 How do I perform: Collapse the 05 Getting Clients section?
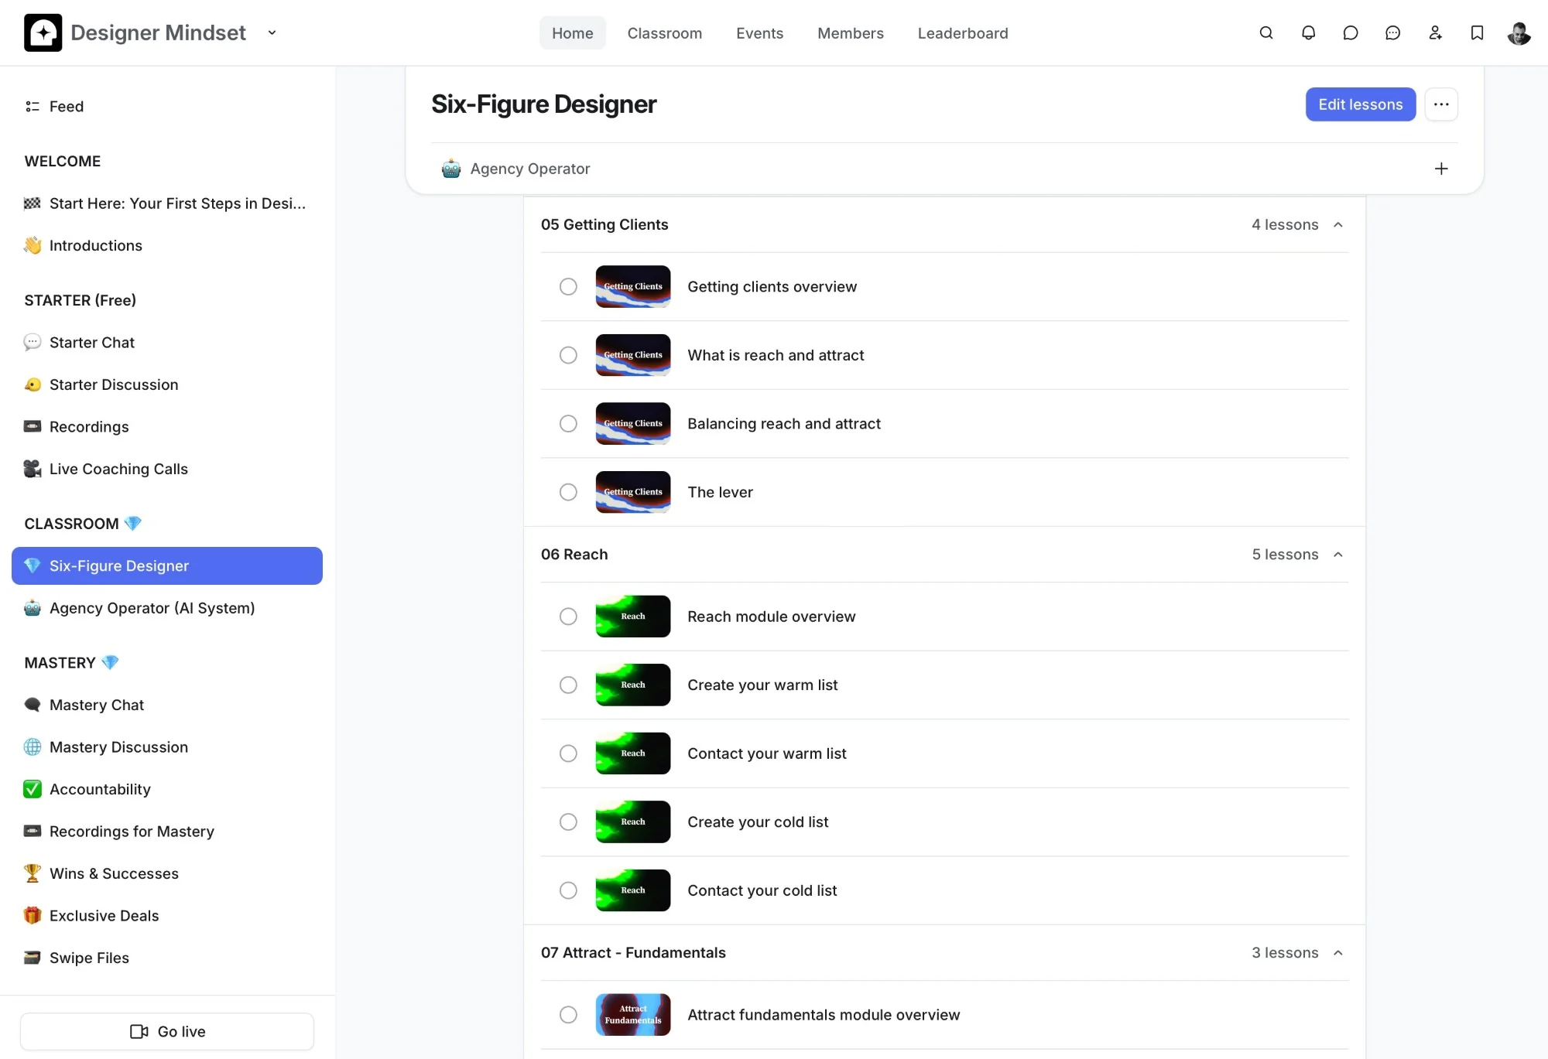(1338, 224)
